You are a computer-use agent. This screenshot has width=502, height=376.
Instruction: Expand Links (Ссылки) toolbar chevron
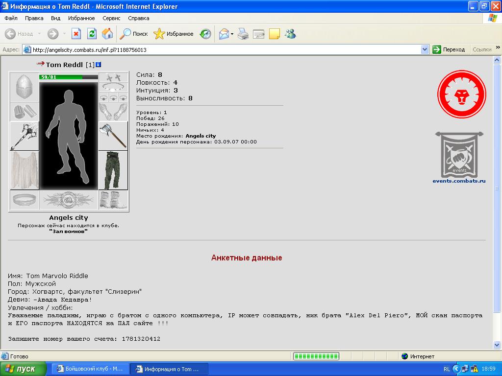tap(498, 47)
